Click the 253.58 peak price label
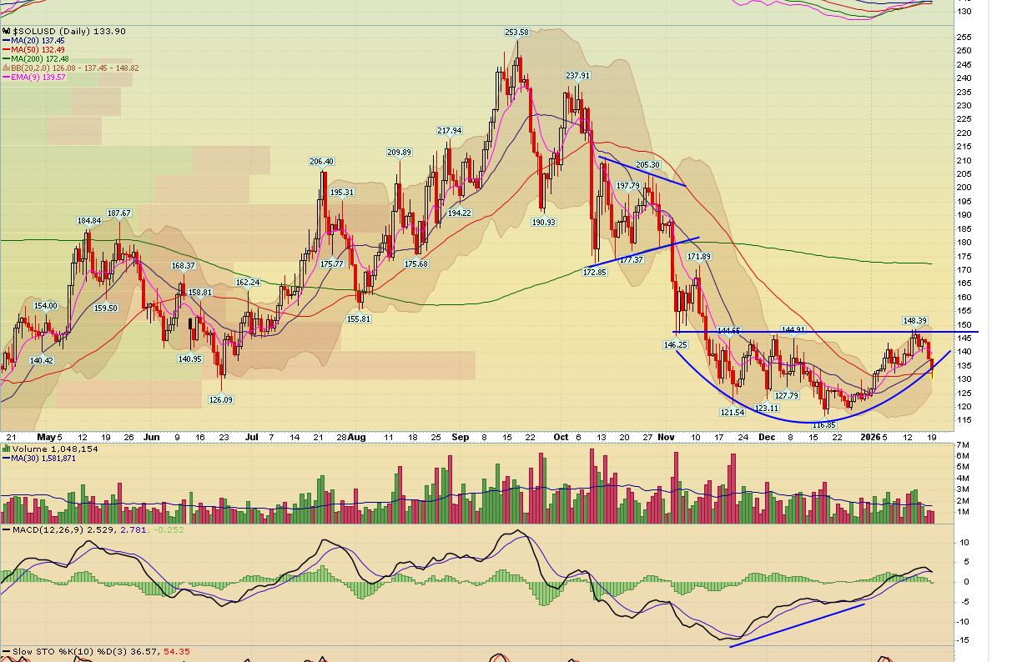 tap(516, 33)
